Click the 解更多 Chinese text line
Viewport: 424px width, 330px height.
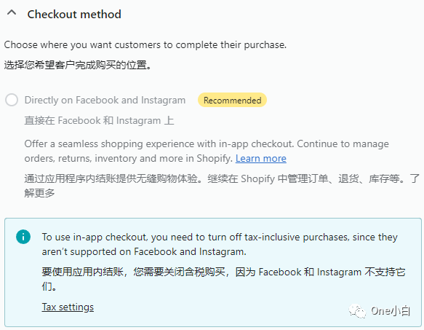point(39,193)
